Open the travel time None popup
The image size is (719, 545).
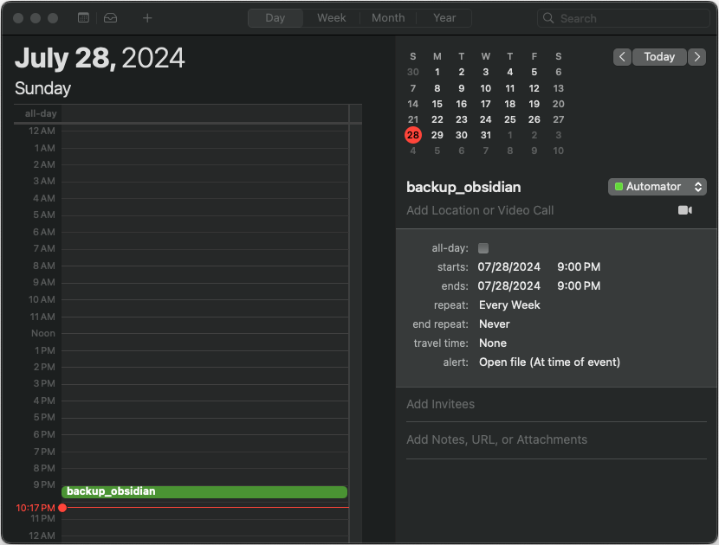[493, 343]
